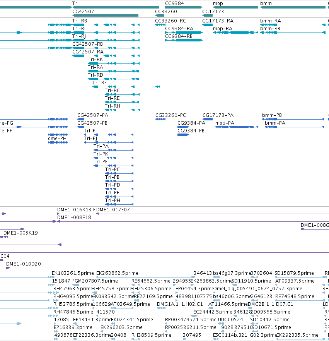Select the bmm-PA protein label

click(275, 123)
